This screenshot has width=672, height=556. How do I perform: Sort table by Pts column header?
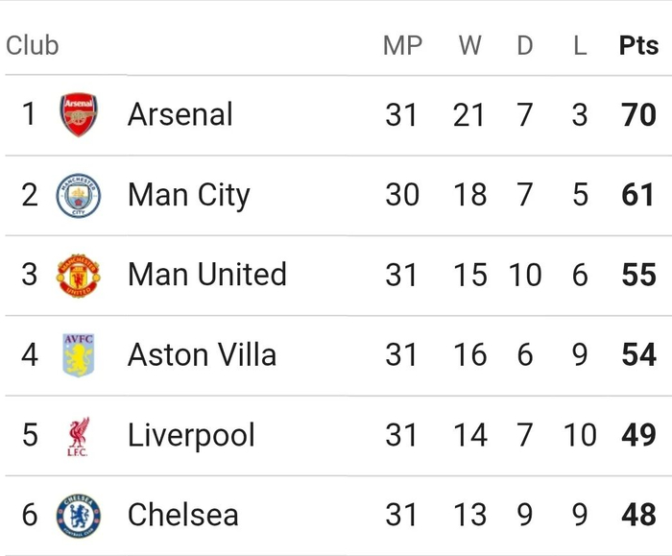click(638, 46)
